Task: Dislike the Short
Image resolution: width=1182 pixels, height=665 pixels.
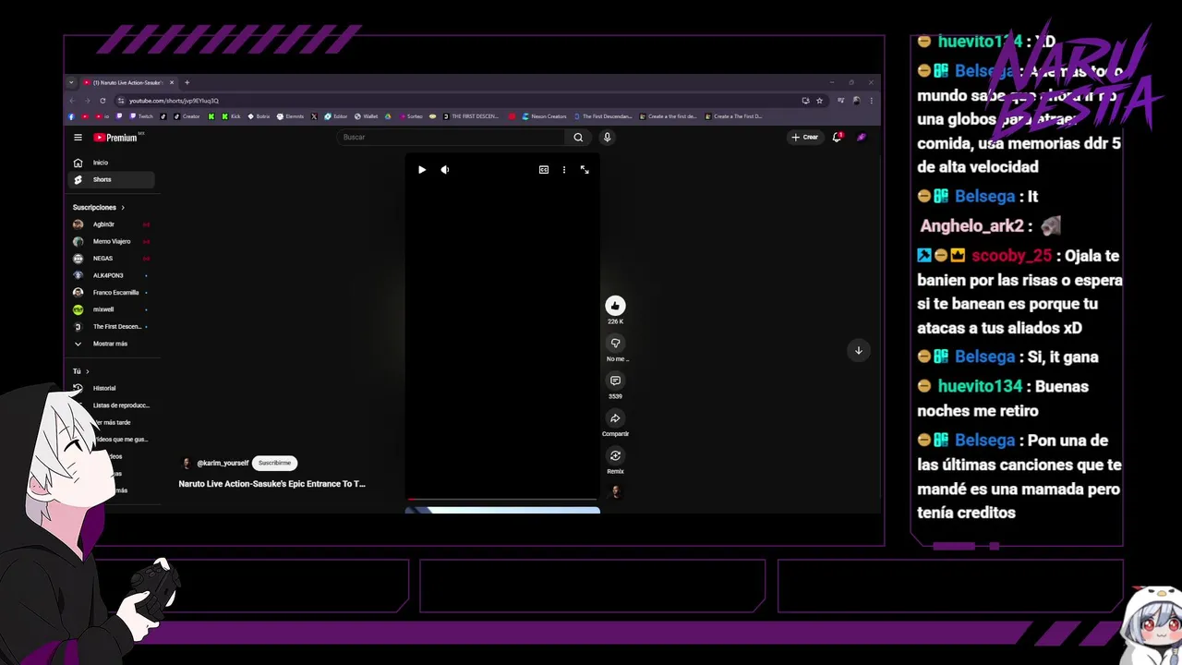Action: [615, 344]
